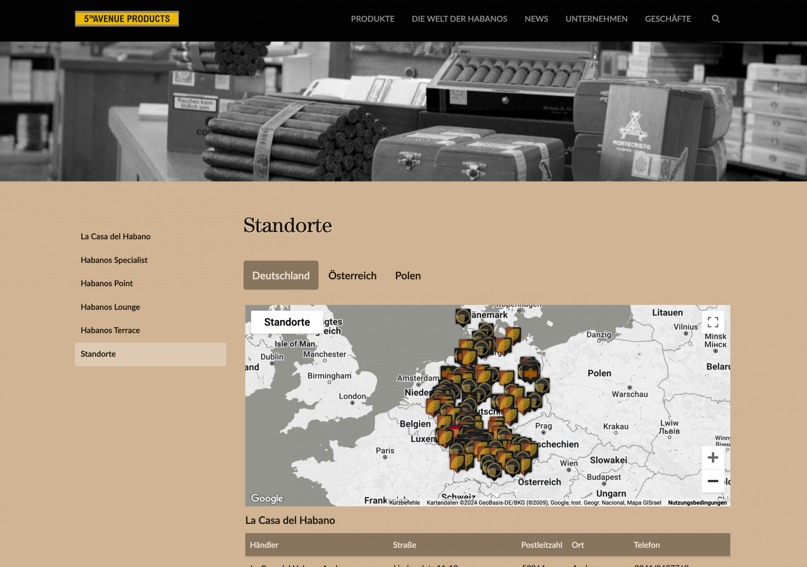Toggle fullscreen view of the map

tap(712, 322)
